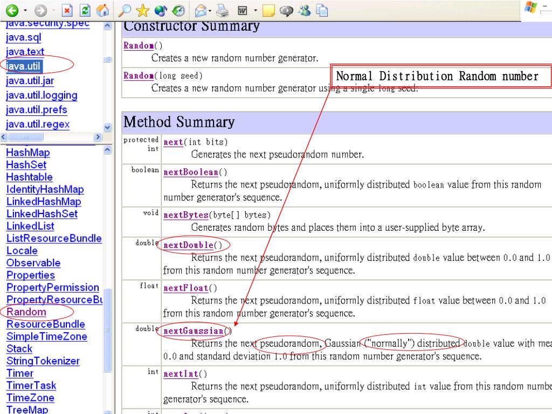Print the page with the printer icon
The width and height of the screenshot is (552, 414).
223,11
